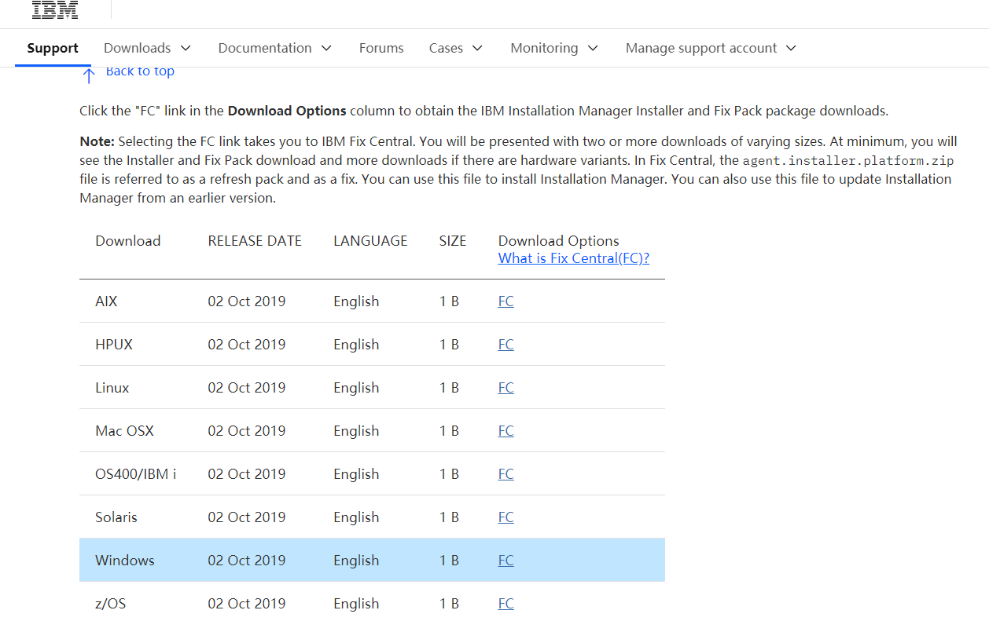Open What is Fix Central(FC)? link
The height and width of the screenshot is (643, 989).
[x=574, y=258]
